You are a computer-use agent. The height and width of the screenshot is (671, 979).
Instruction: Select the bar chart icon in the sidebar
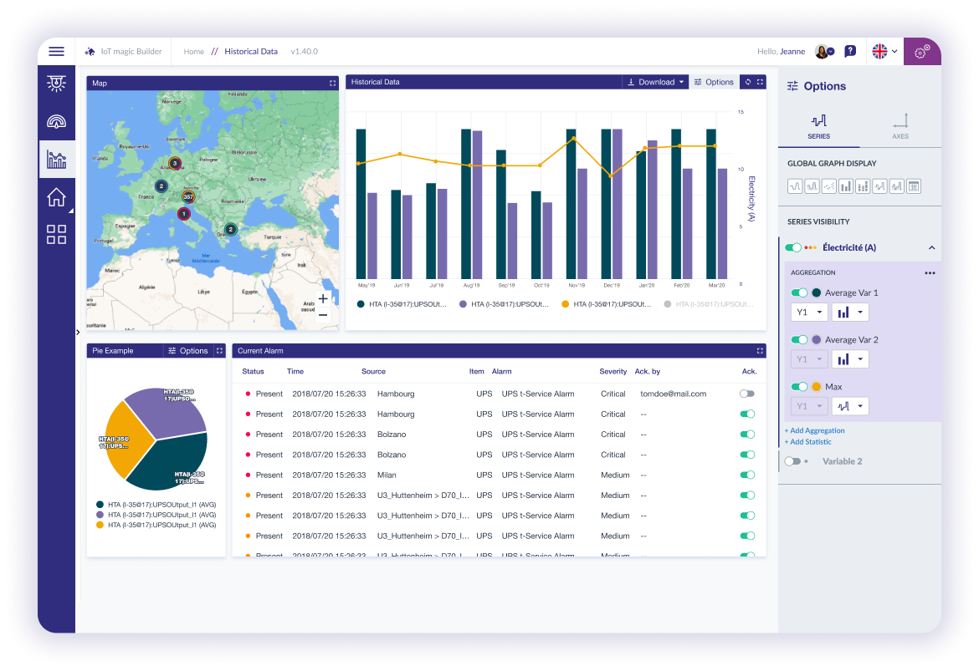[x=56, y=159]
